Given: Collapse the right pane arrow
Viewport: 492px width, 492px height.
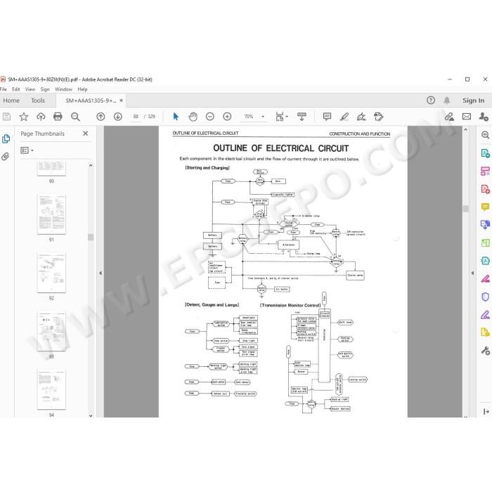Looking at the screenshot, I should click(x=472, y=273).
